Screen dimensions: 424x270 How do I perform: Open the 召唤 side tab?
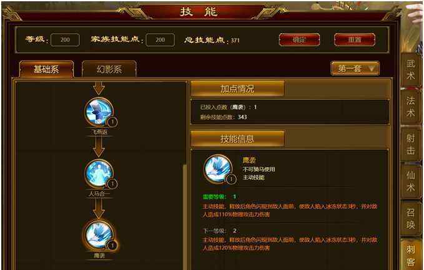click(411, 219)
